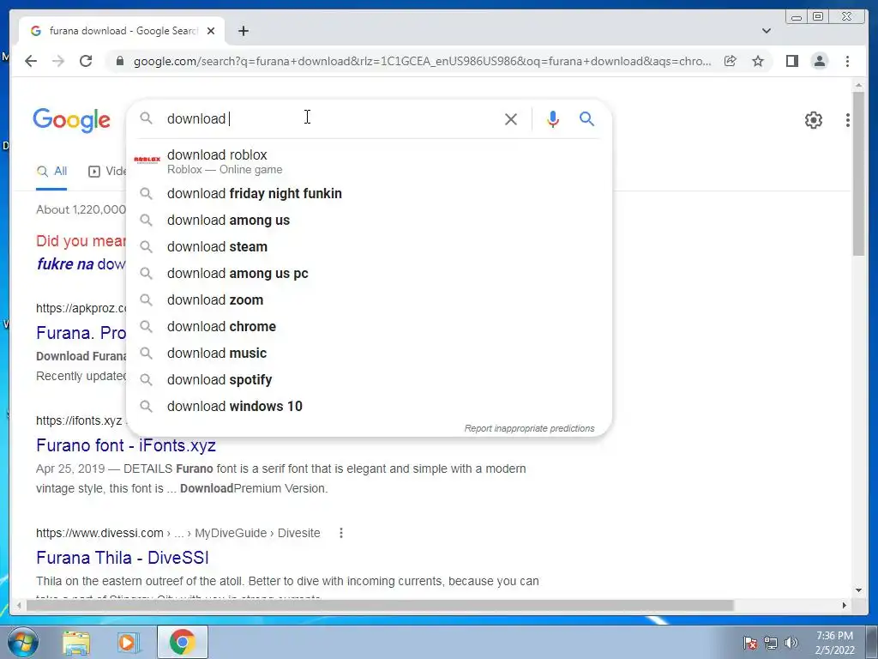878x659 pixels.
Task: Click the Roblox logo suggestion icon
Action: (147, 160)
